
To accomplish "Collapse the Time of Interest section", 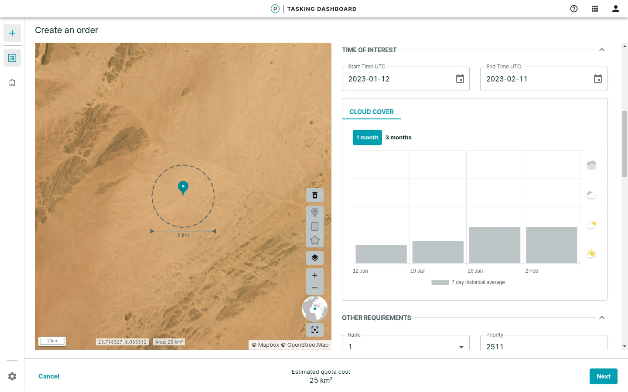I will point(602,50).
